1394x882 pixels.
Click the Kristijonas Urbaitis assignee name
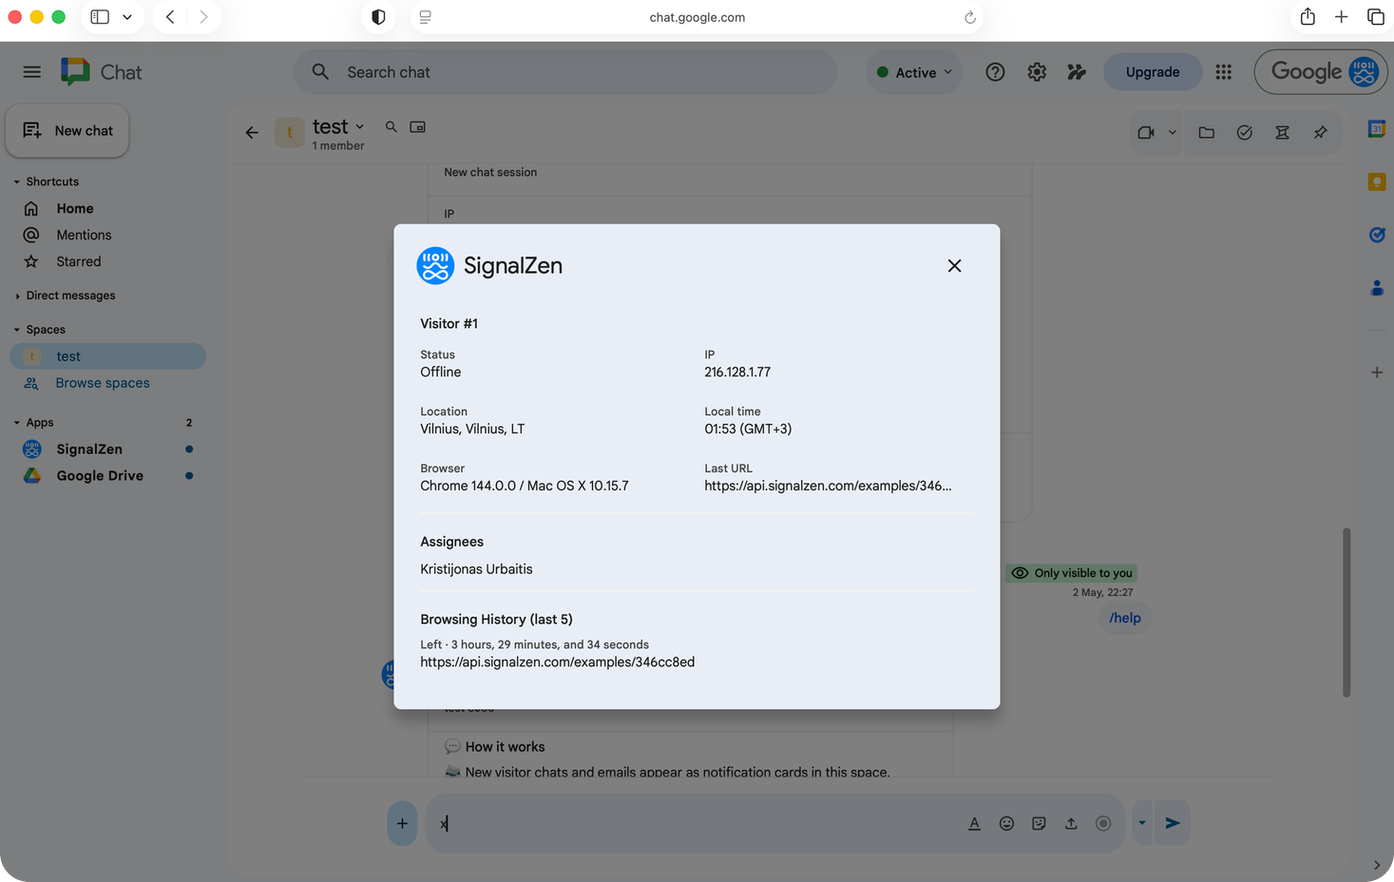(x=476, y=569)
